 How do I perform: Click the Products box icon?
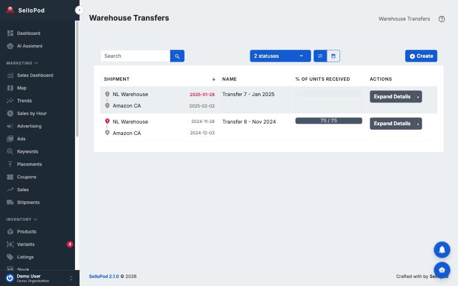[10, 232]
